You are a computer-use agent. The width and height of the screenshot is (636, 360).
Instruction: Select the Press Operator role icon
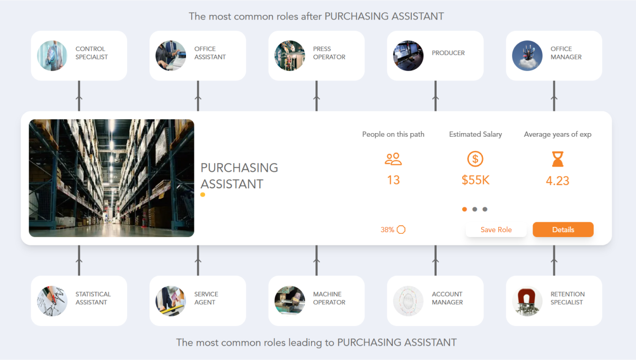[289, 55]
